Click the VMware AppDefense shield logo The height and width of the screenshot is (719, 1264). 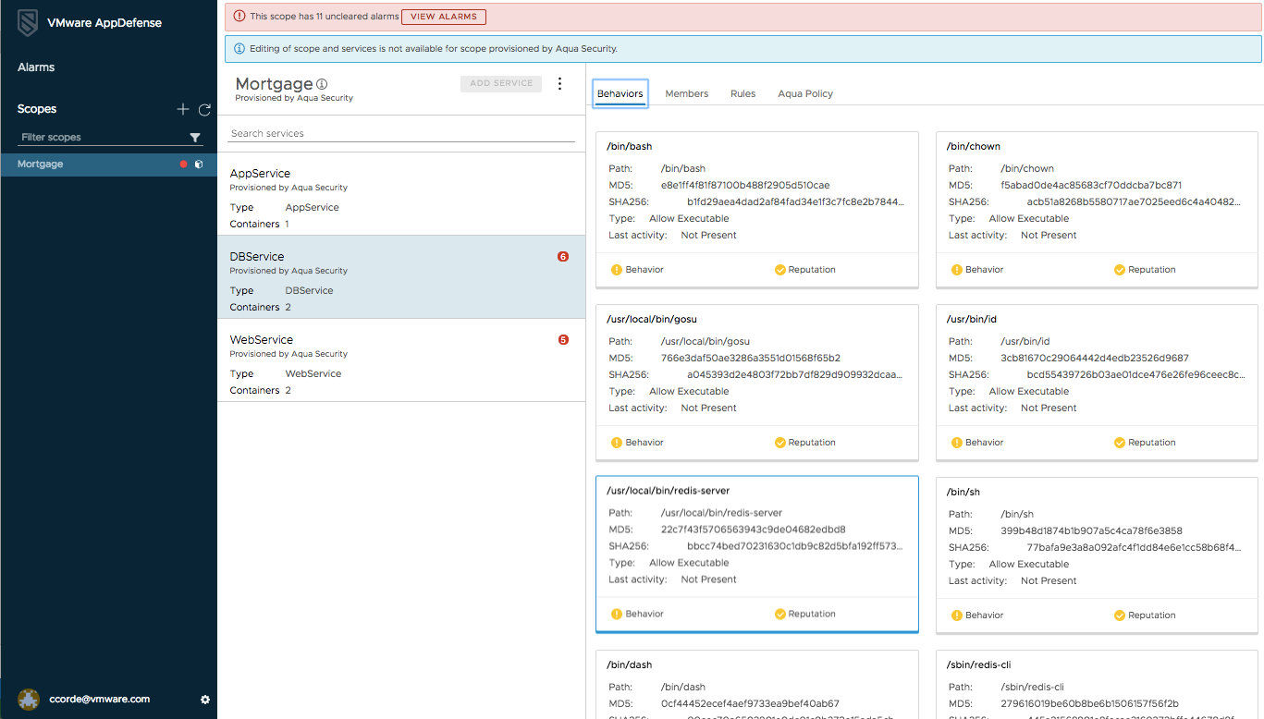coord(29,23)
